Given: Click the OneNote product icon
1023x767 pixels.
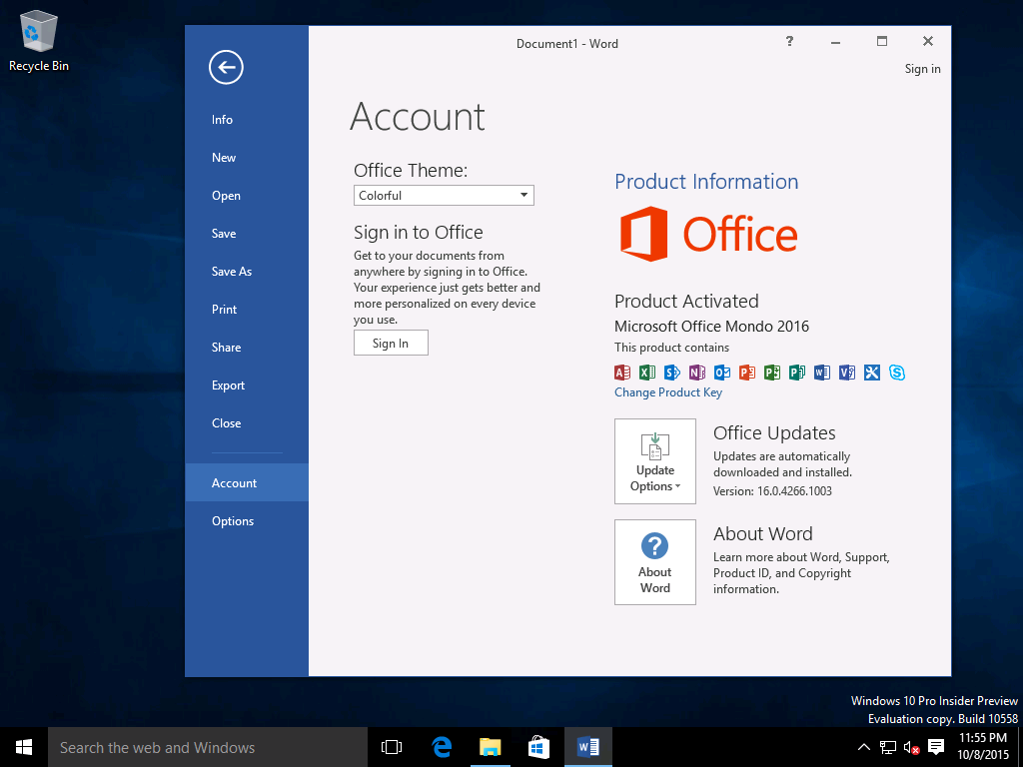Looking at the screenshot, I should 696,373.
